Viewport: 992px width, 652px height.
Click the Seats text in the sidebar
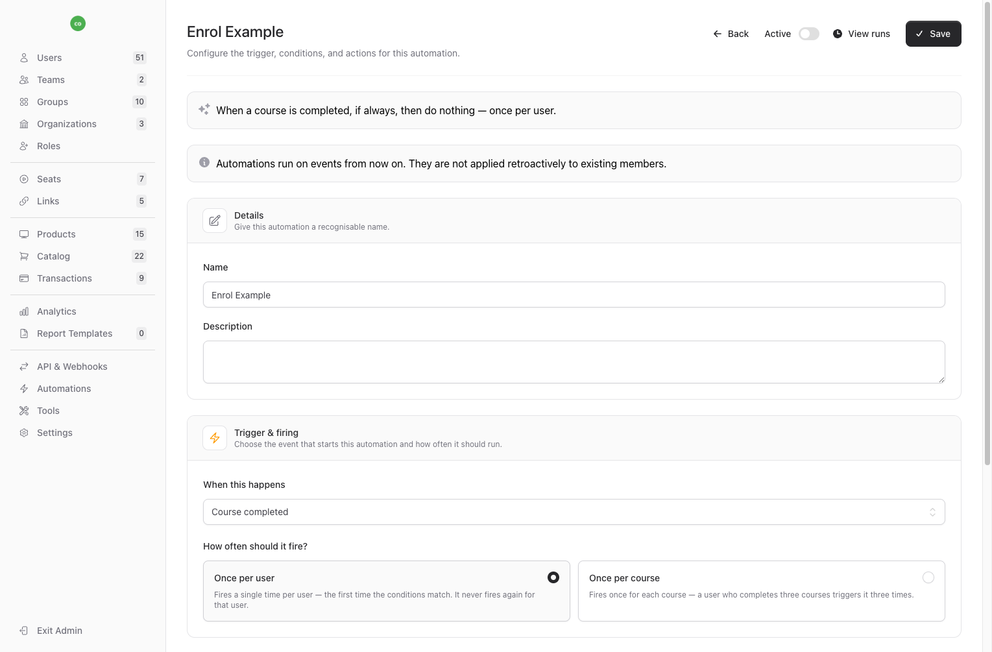[x=49, y=179]
